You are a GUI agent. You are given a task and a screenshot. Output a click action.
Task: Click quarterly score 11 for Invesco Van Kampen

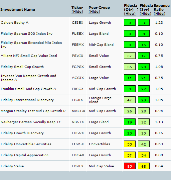pos(130,78)
